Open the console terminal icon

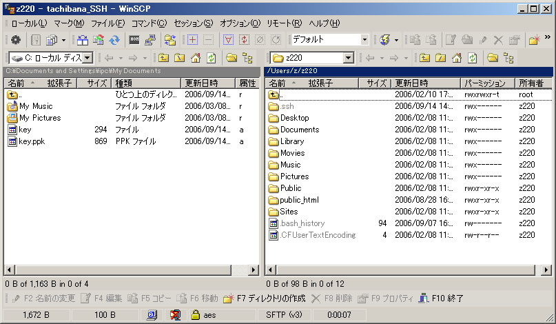[x=134, y=40]
